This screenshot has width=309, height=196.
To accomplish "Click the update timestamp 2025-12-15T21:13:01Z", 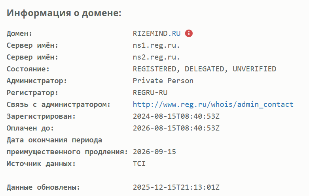I will coord(176,187).
